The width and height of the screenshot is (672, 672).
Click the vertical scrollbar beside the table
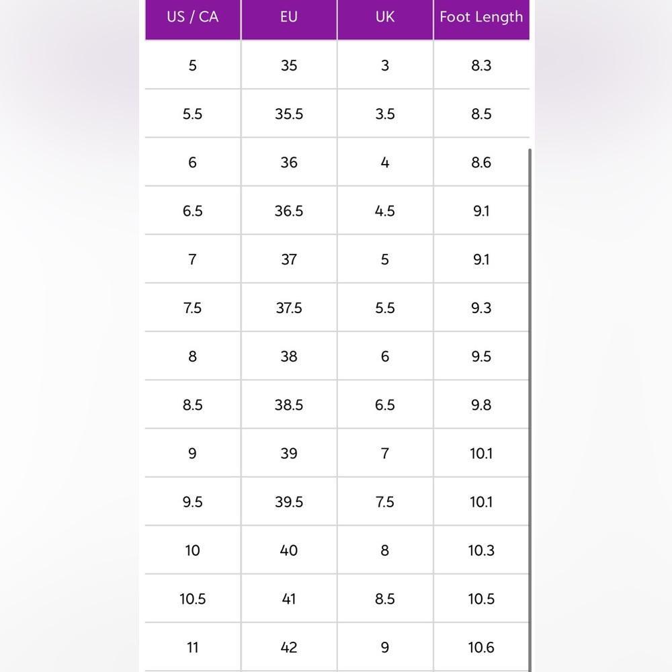click(530, 410)
